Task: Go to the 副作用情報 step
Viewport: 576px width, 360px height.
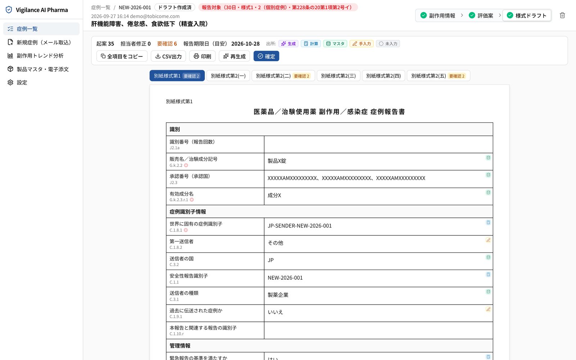Action: pos(438,15)
